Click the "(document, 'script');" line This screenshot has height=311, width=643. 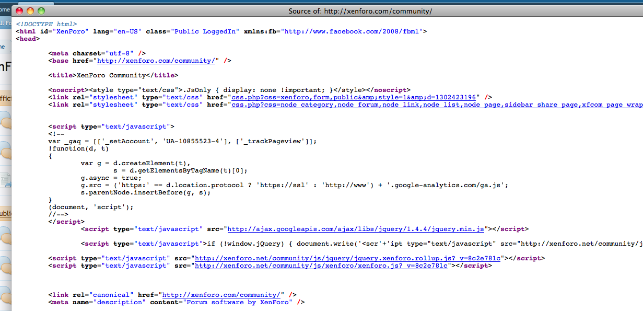point(91,207)
